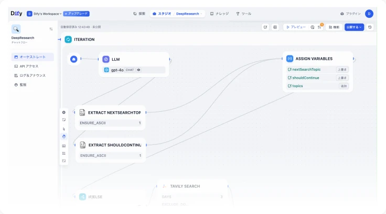The image size is (386, 214).
Task: Click the blue upgrade button
Action: [x=77, y=14]
